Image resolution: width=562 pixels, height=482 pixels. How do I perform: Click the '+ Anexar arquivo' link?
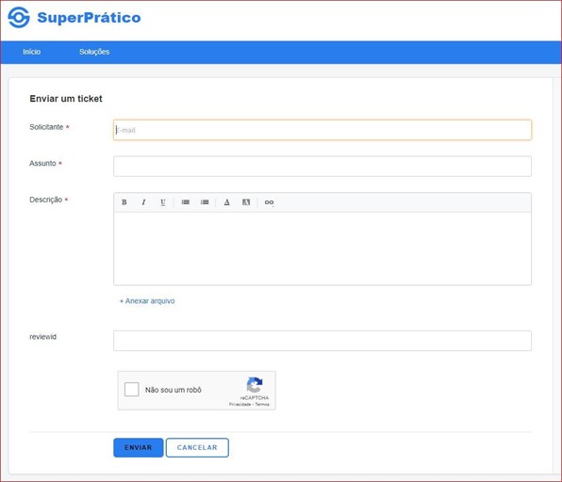tap(147, 301)
